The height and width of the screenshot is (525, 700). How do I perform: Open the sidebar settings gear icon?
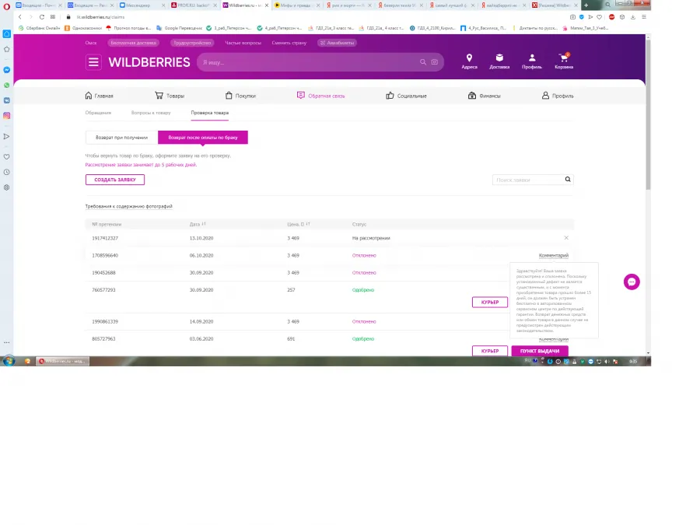pos(7,187)
